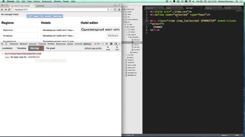This screenshot has height=137, width=245.
Task: Open the Apple menu
Action: (x=3, y=1)
